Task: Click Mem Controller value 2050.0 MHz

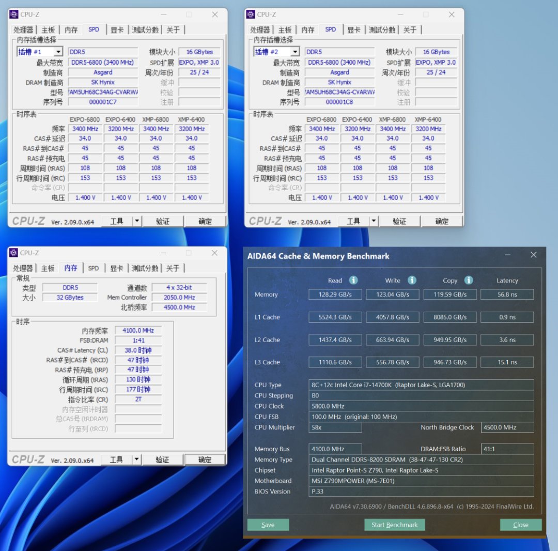Action: coord(179,297)
